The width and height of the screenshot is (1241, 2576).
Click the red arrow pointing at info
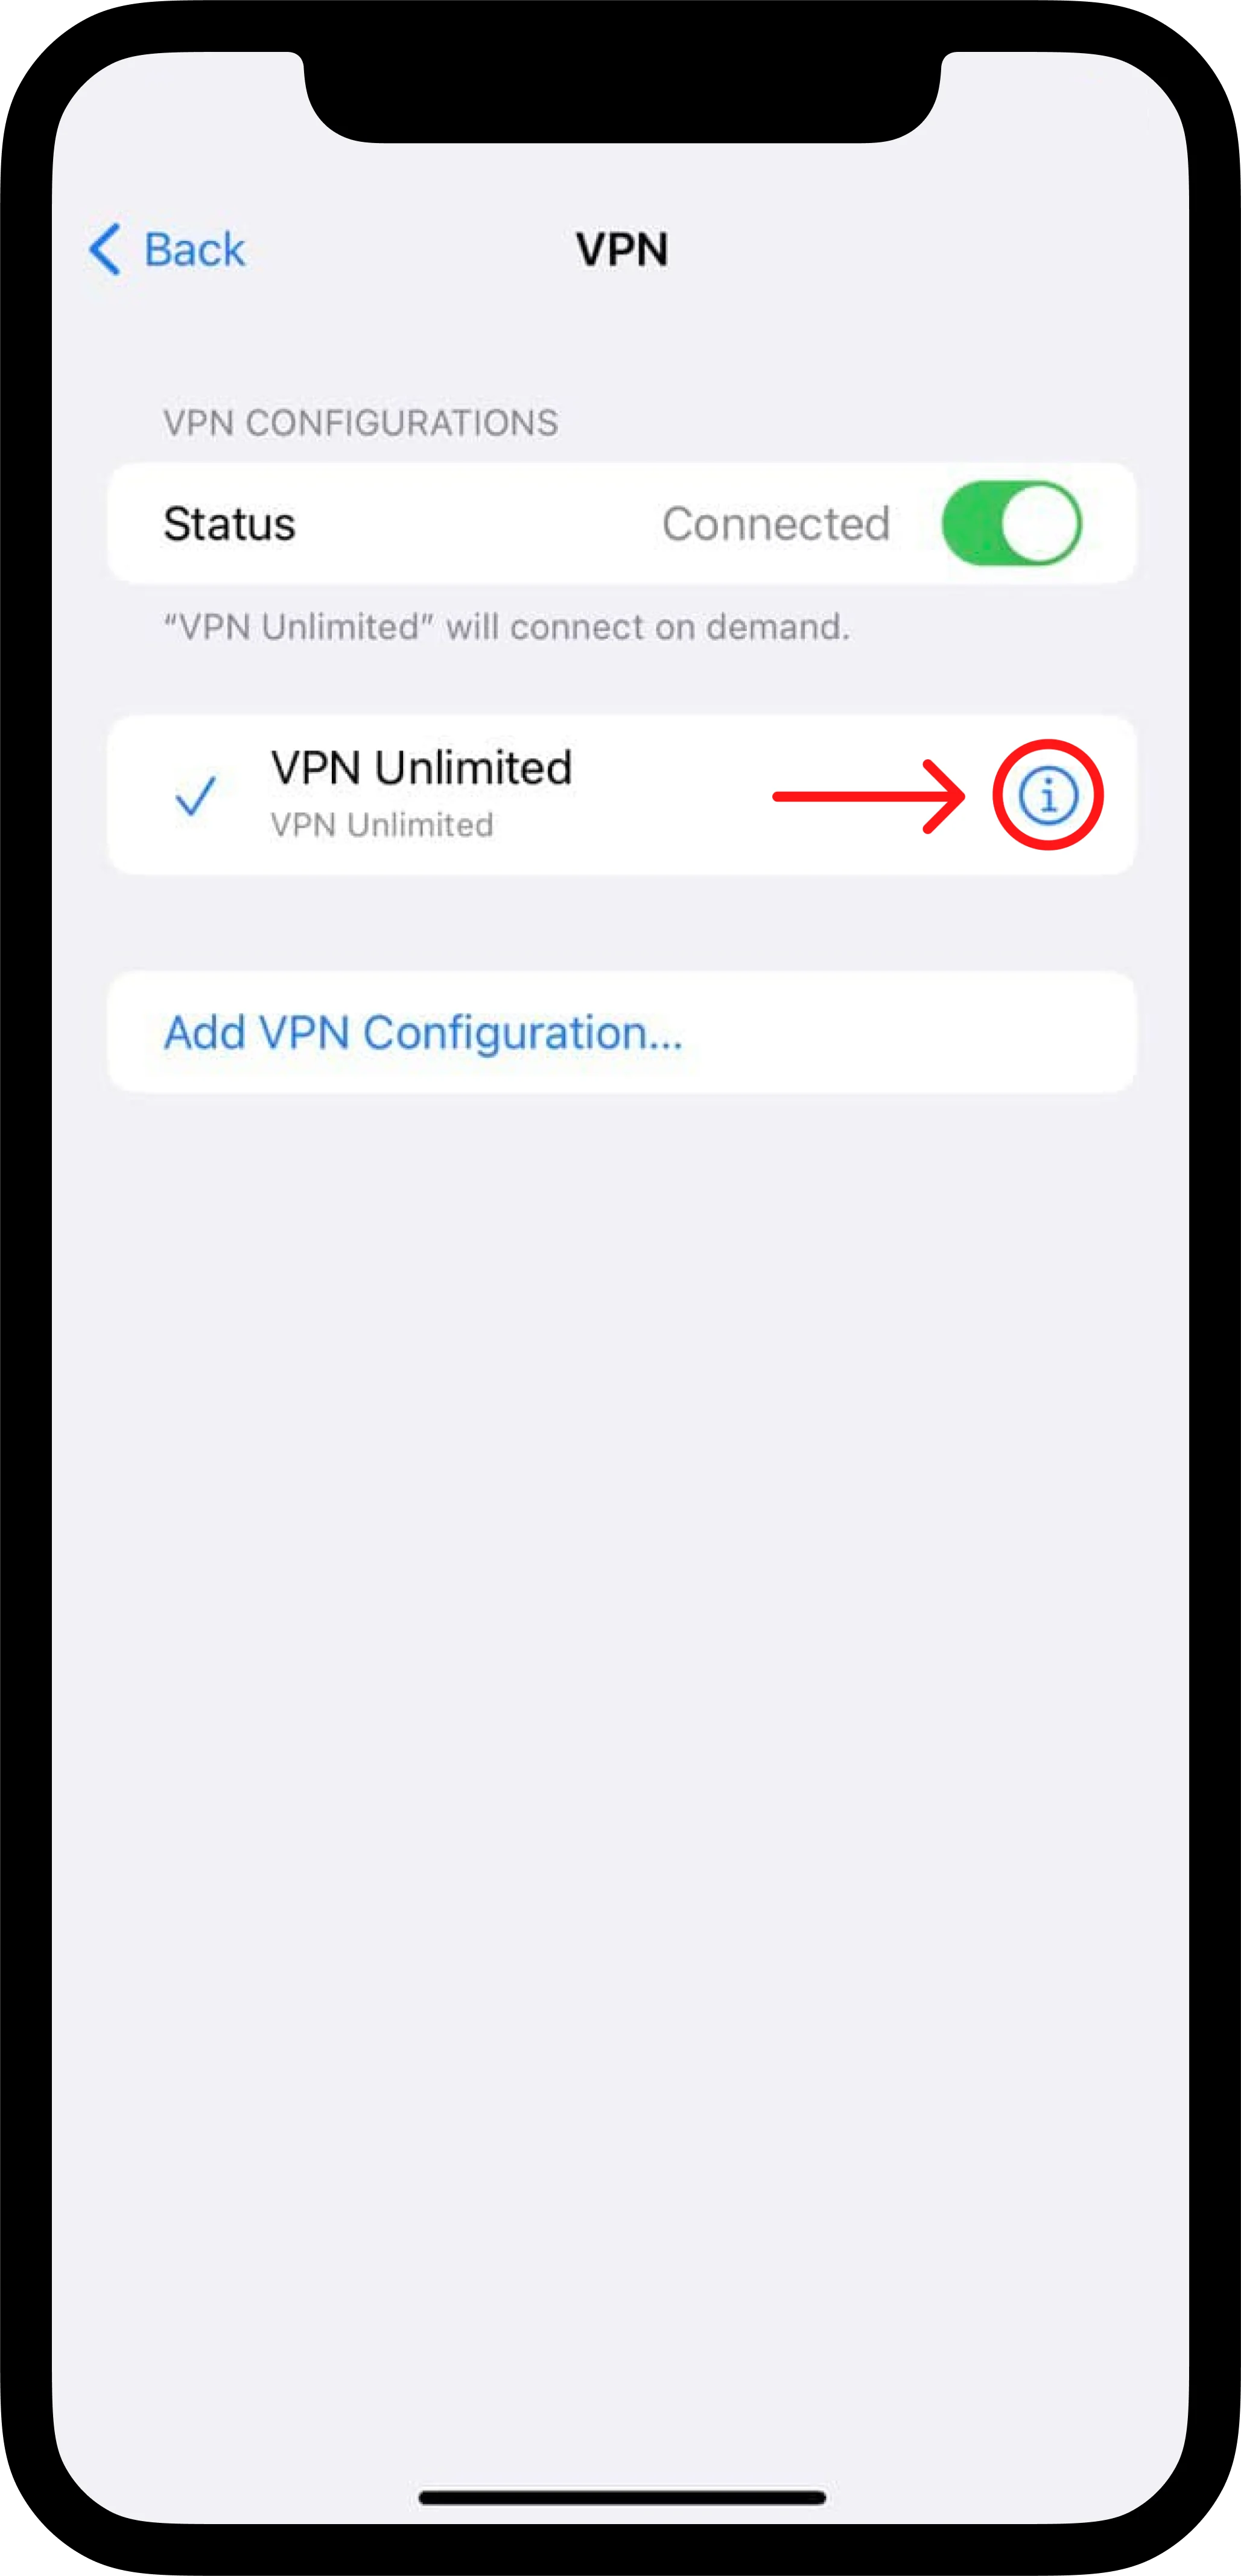pos(868,796)
